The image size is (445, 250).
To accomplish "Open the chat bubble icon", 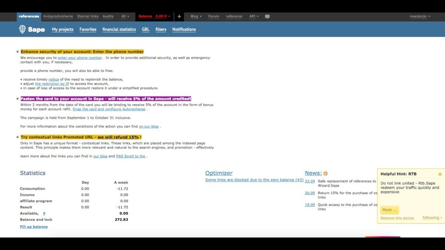I will tap(267, 16).
